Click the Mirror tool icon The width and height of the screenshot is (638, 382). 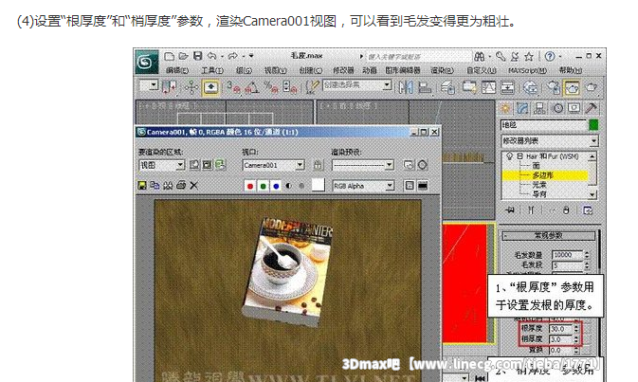tap(405, 87)
